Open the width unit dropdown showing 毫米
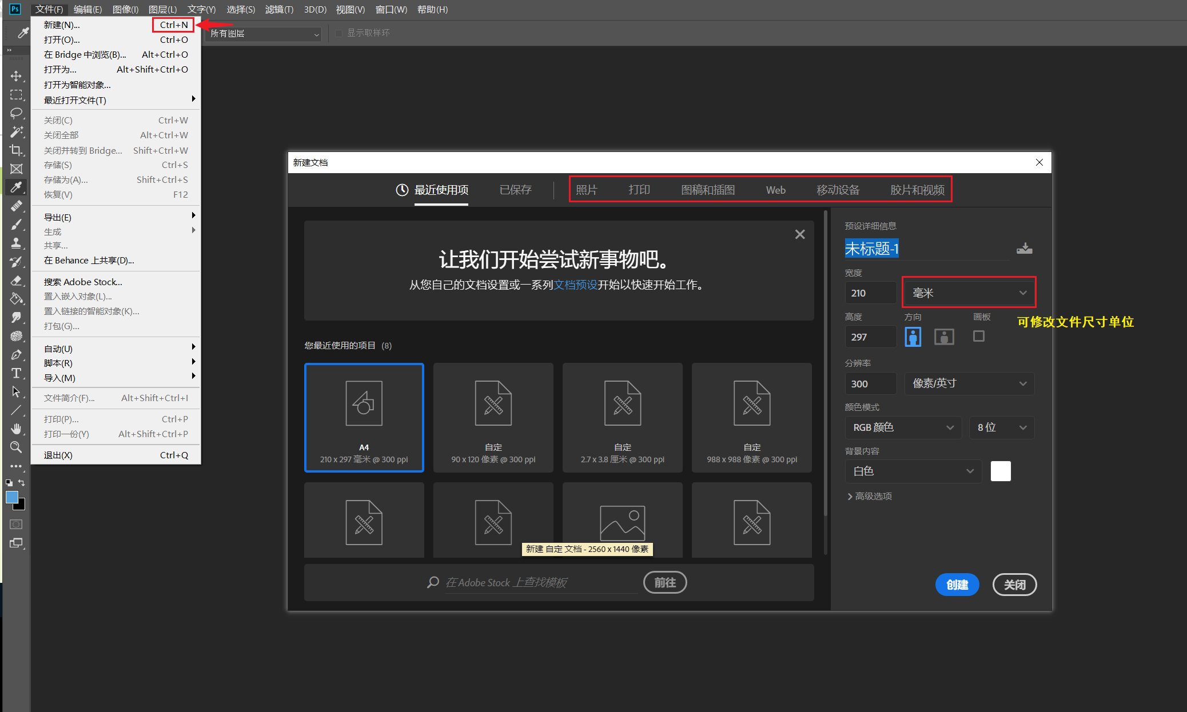Viewport: 1187px width, 712px height. click(x=969, y=293)
